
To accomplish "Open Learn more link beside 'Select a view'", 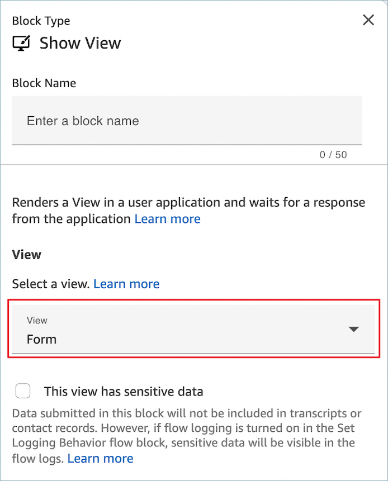I will coord(126,284).
